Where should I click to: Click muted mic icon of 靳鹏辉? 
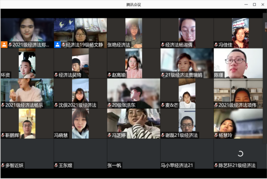3,135
